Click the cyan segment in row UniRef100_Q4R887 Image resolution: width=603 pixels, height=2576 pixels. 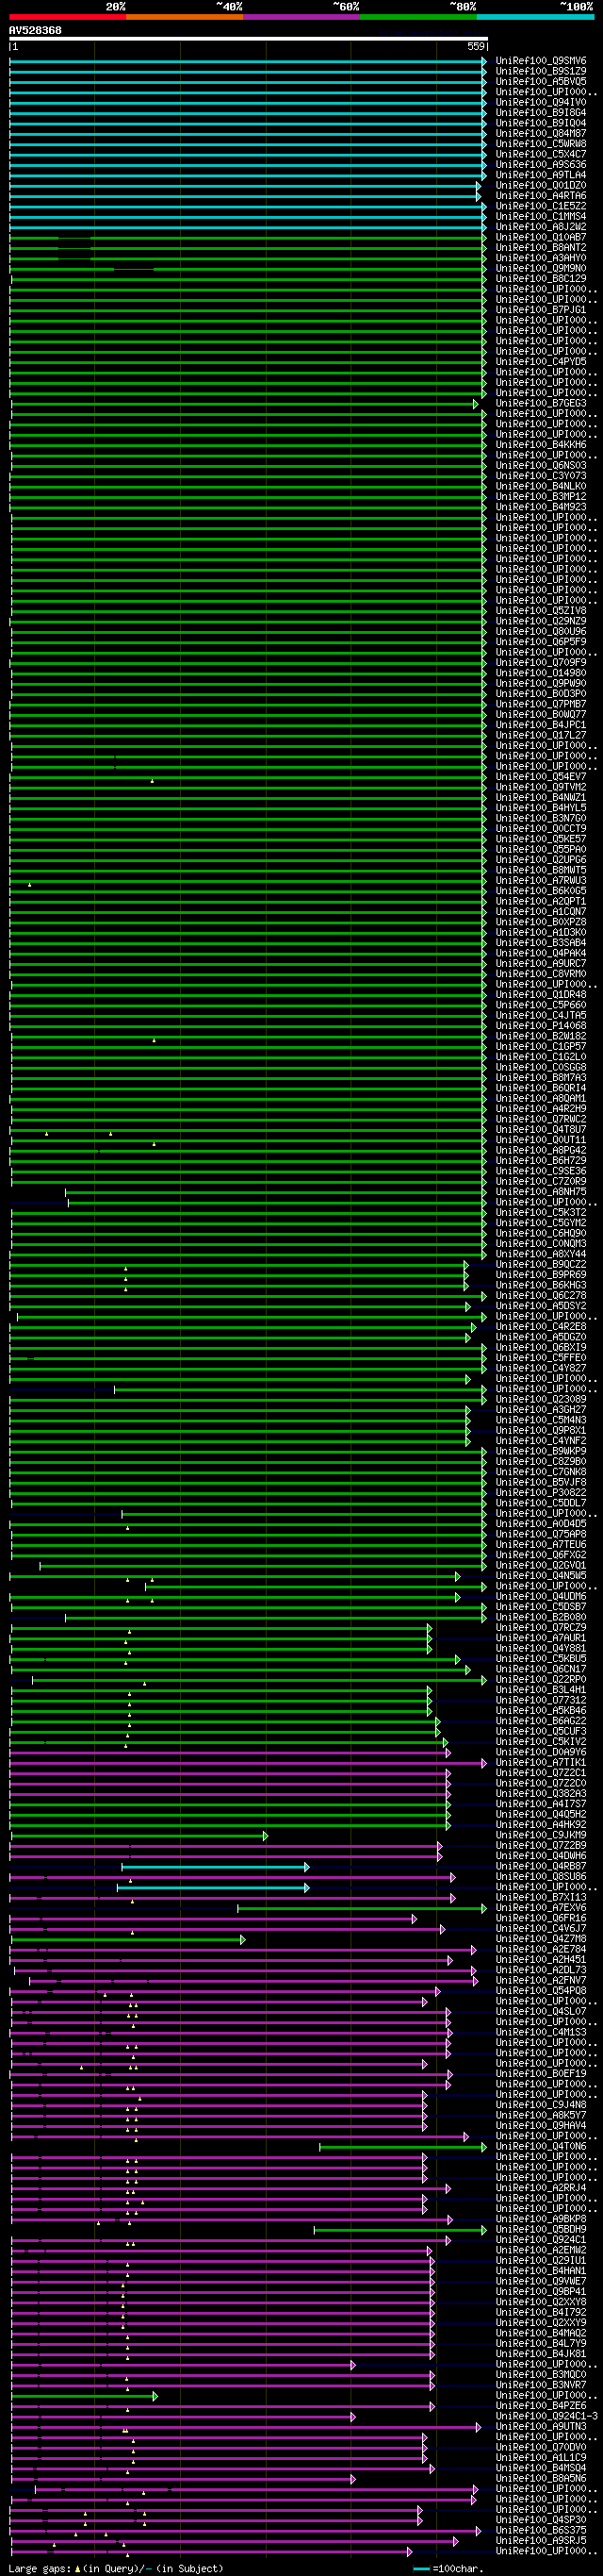click(x=216, y=1867)
